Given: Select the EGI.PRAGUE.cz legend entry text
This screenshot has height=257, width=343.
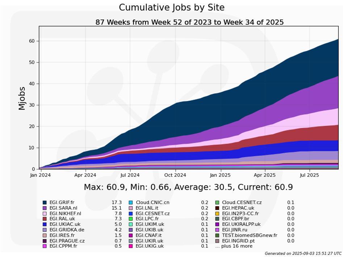Looking at the screenshot, I should point(67,241).
